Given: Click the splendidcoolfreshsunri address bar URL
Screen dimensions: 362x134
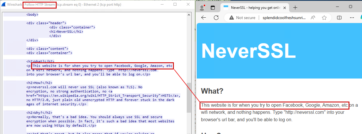Looking at the screenshot, I should coord(282,18).
